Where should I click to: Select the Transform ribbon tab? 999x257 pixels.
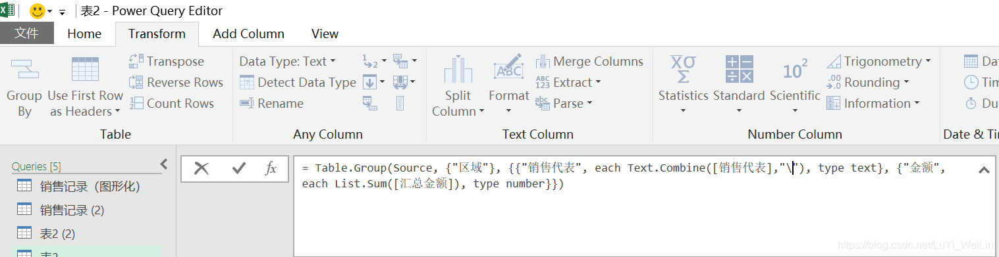point(157,34)
